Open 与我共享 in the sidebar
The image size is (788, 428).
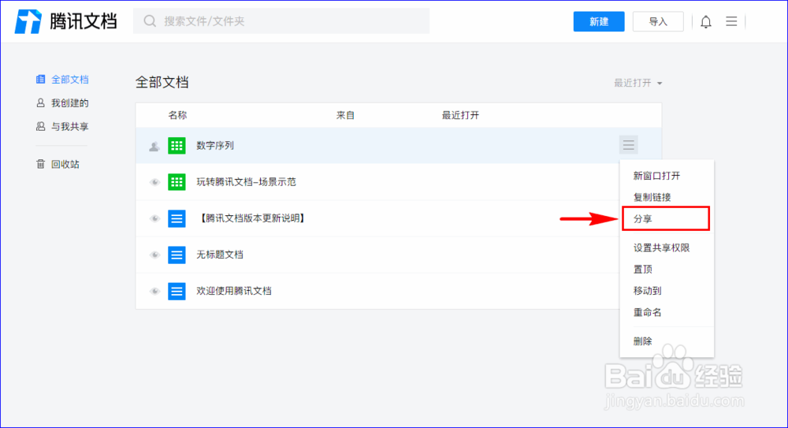(x=70, y=126)
